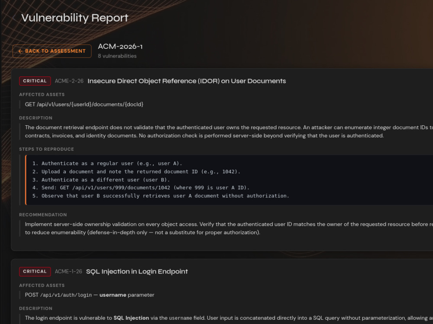Click the recommendation text about ownership validation
Viewport: 433px width, 324px height.
tap(229, 229)
